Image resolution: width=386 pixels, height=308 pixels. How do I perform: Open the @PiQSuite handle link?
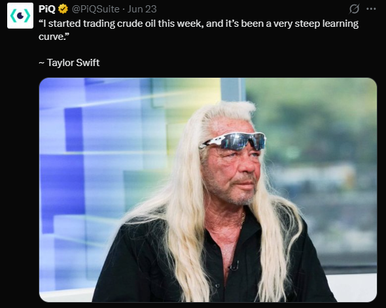96,9
